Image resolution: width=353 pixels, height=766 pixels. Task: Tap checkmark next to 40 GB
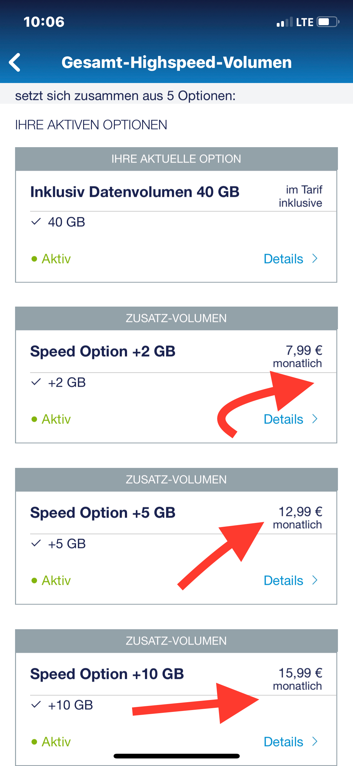click(36, 222)
